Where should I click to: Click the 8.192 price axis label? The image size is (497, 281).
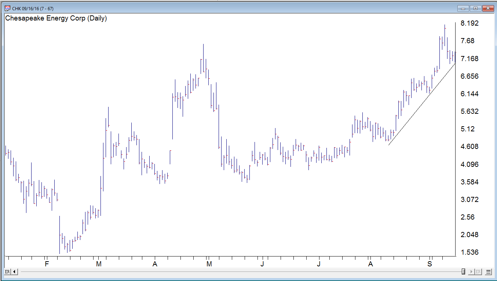click(x=469, y=23)
